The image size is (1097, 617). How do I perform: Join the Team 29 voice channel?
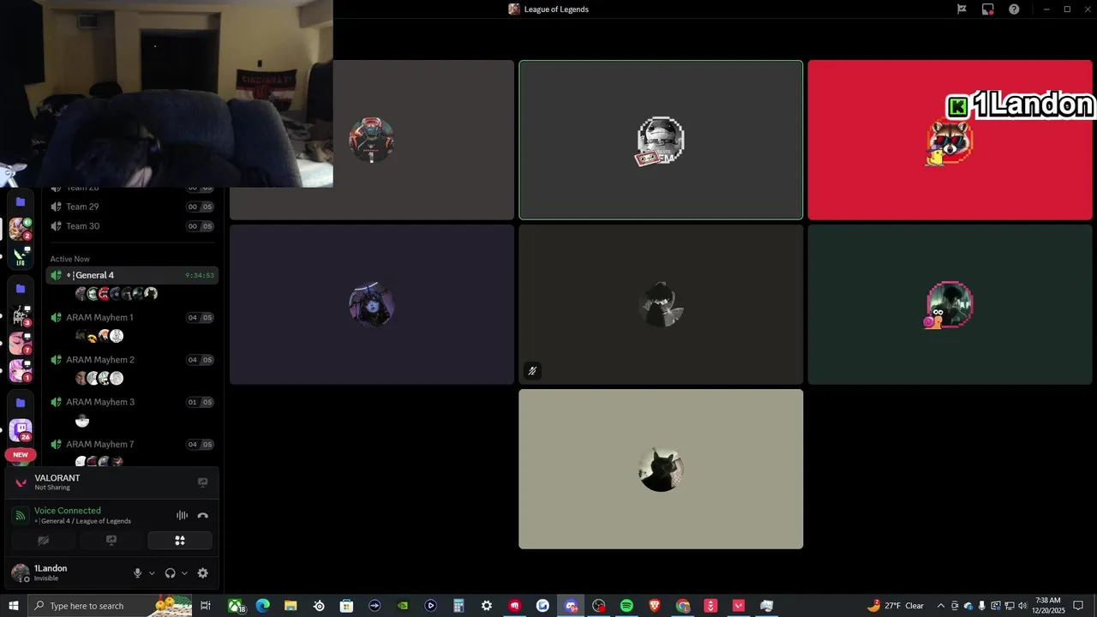coord(132,207)
